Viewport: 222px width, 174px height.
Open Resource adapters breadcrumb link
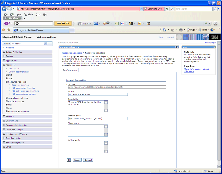pyautogui.click(x=72, y=53)
